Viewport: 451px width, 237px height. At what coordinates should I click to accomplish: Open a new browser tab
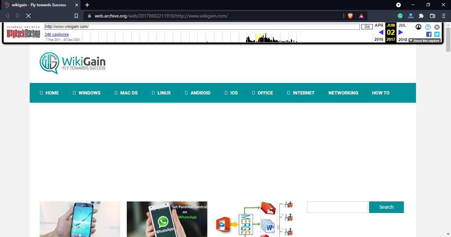click(x=87, y=5)
